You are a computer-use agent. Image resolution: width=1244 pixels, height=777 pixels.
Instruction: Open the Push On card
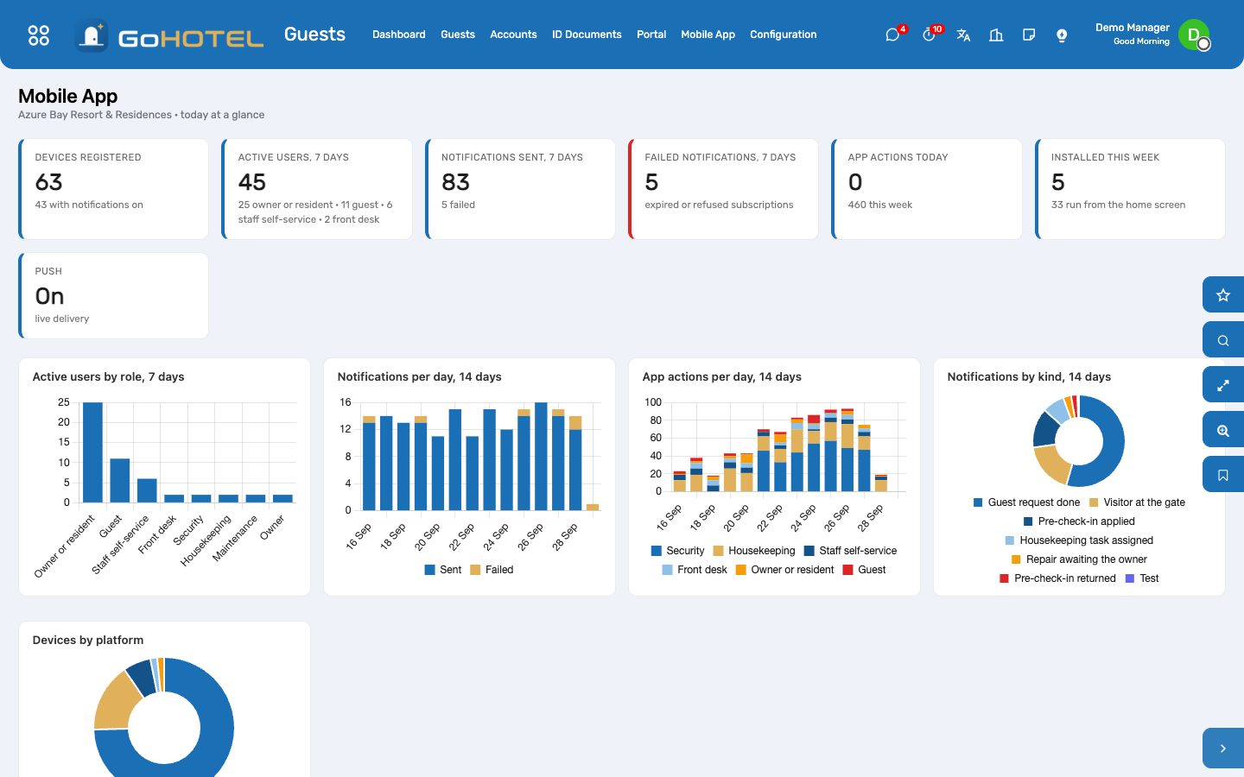tap(114, 296)
